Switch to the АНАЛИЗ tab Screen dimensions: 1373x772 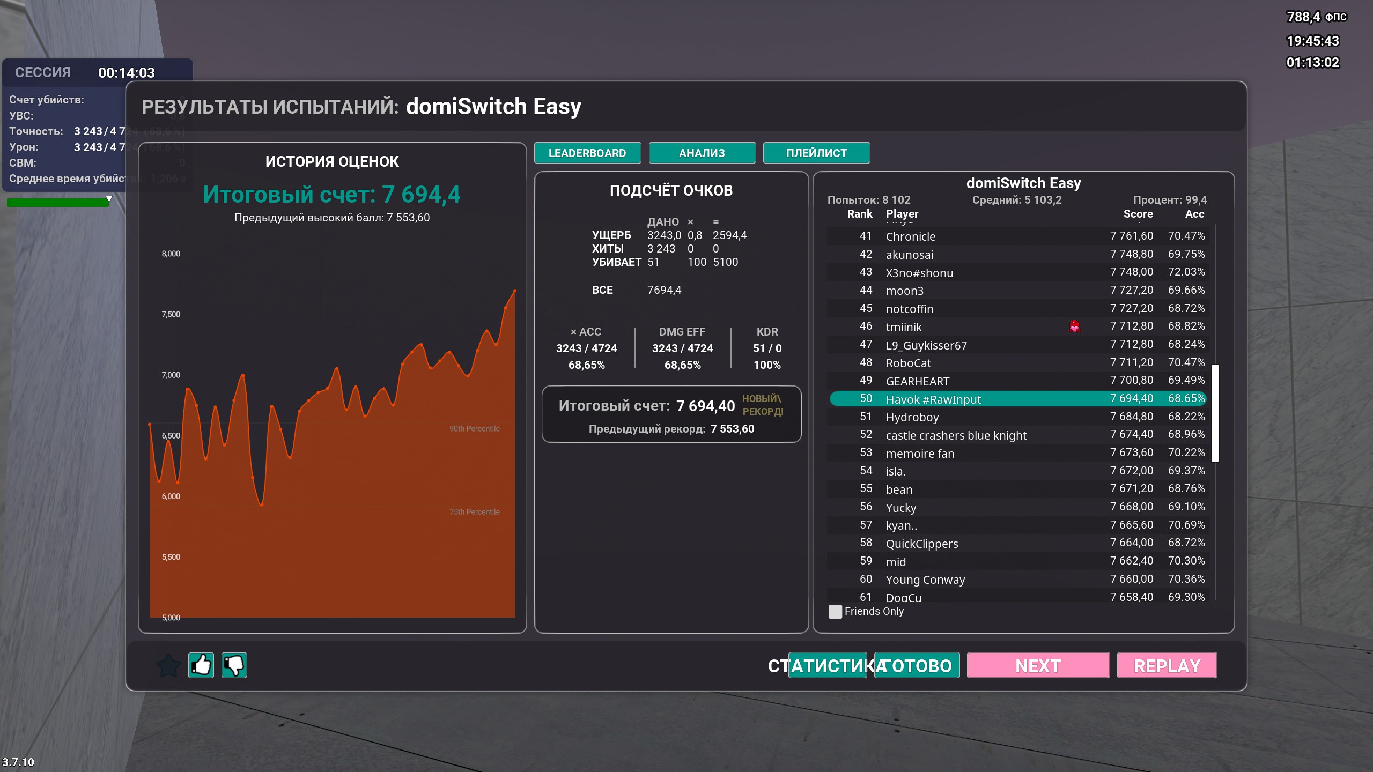pos(702,153)
